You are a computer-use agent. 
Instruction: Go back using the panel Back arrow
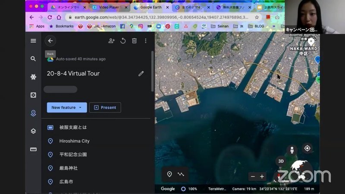[50, 41]
